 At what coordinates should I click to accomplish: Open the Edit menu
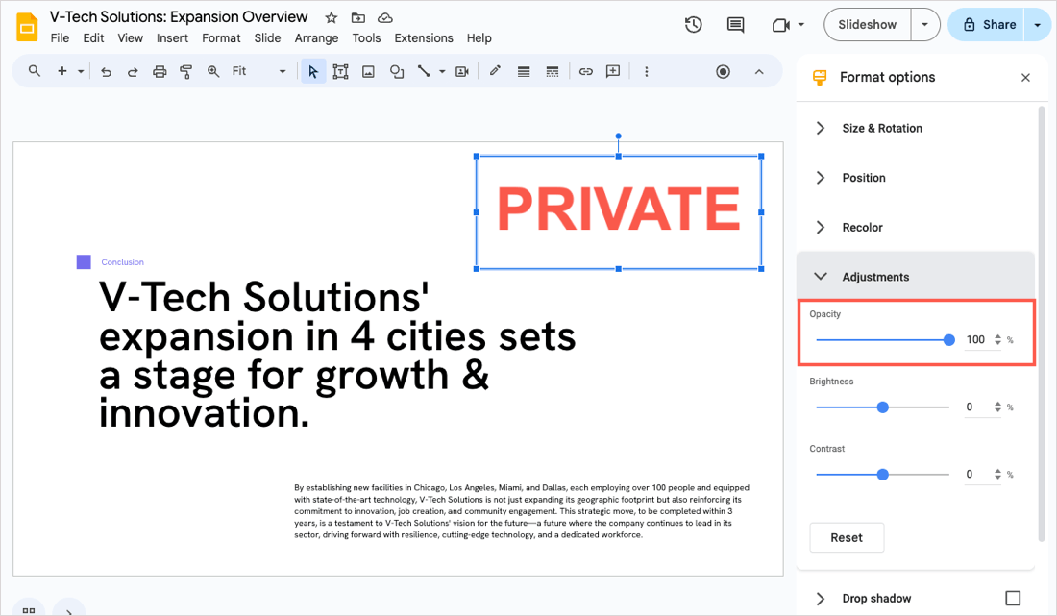click(94, 38)
